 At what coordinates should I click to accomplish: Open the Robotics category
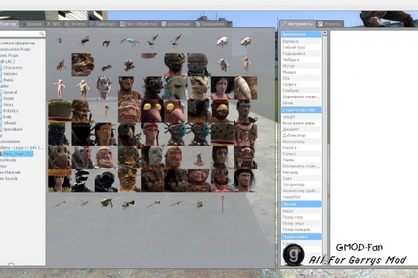tap(10, 111)
